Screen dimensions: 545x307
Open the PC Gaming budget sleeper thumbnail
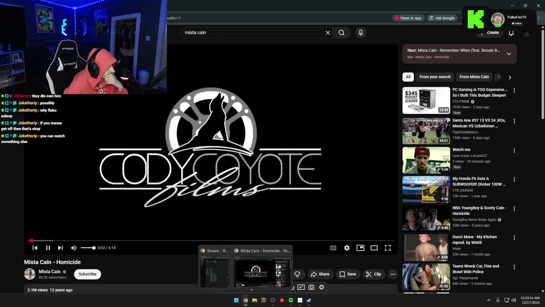(426, 100)
